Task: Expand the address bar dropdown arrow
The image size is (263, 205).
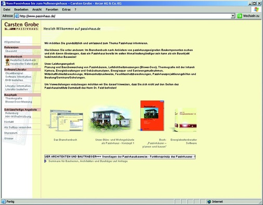Action: point(233,16)
